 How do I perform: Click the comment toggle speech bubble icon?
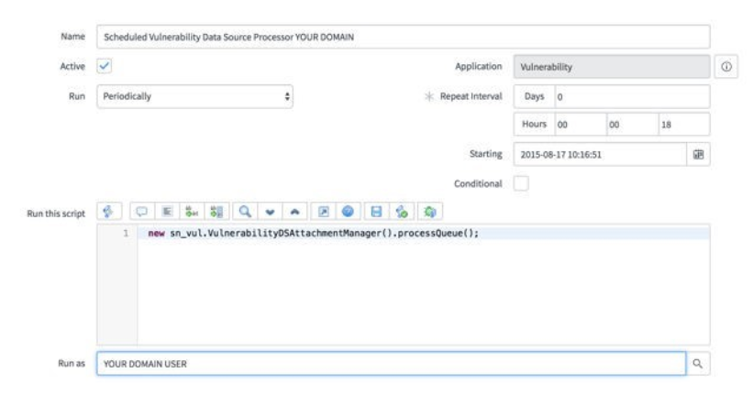pos(141,212)
